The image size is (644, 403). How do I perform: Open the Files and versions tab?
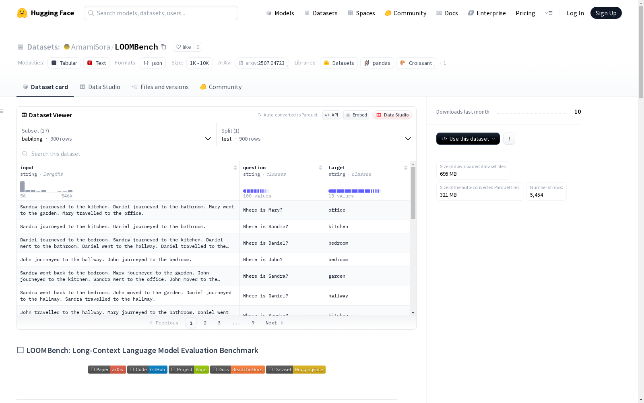click(160, 87)
